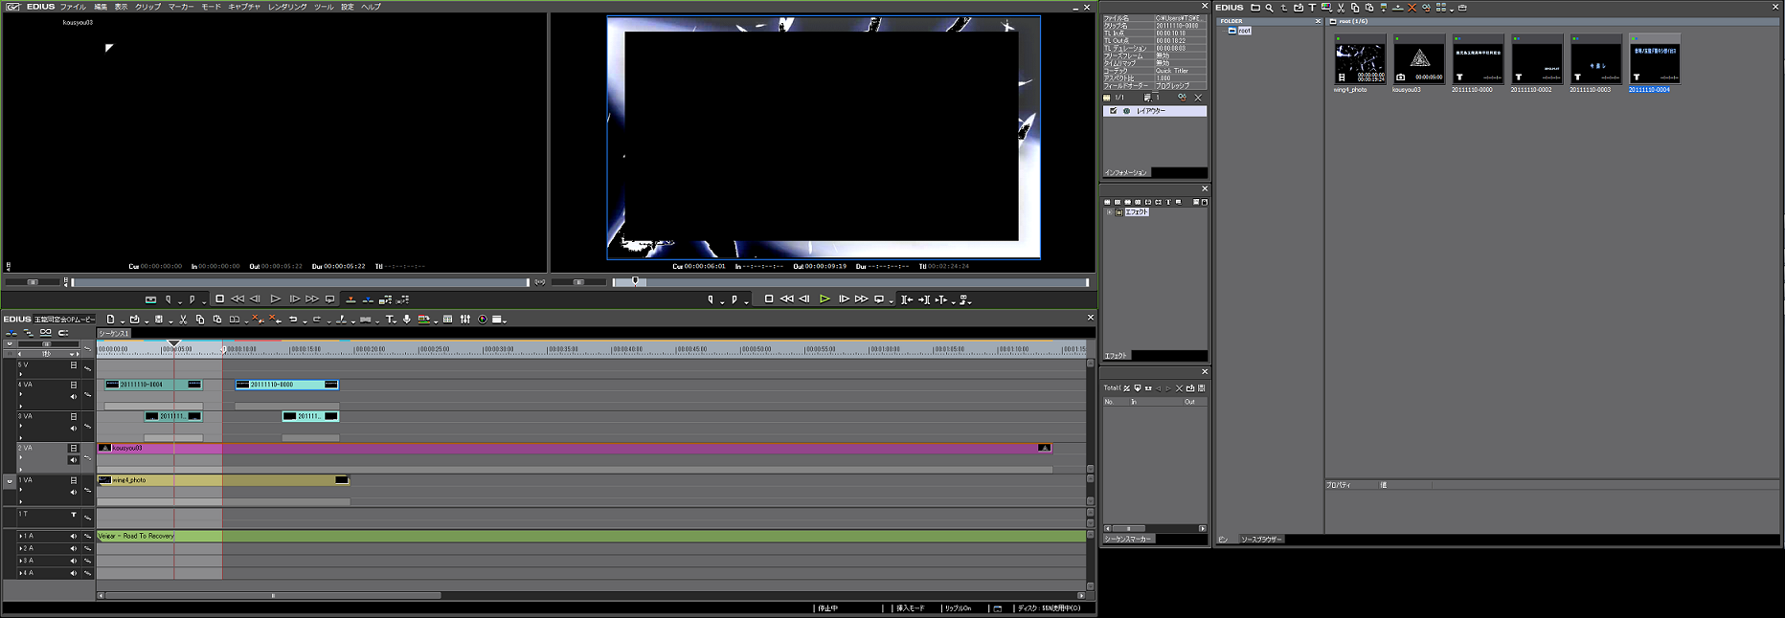Expand audio track 3 A

click(20, 561)
